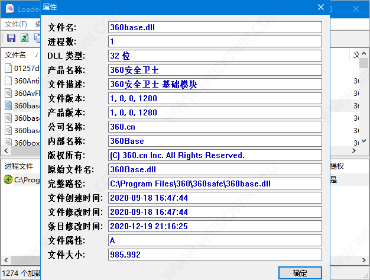Click the file icon of the 01257d row
Screen dimensions: 370x280
click(x=8, y=68)
